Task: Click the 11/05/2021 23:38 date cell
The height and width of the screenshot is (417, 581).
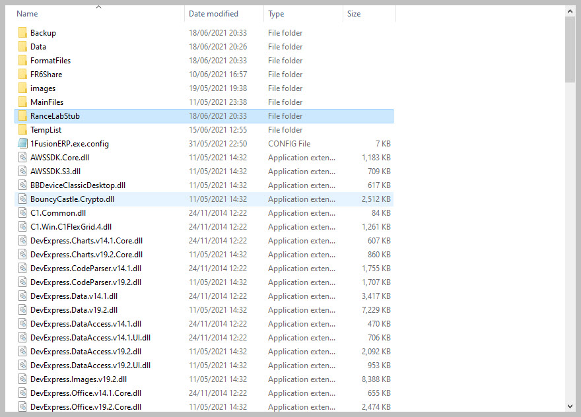Action: pyautogui.click(x=218, y=102)
